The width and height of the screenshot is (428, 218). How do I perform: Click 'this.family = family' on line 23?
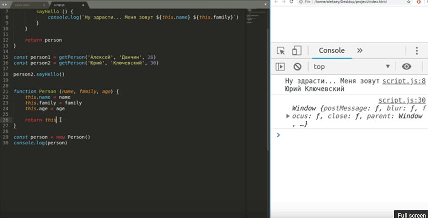pos(53,103)
